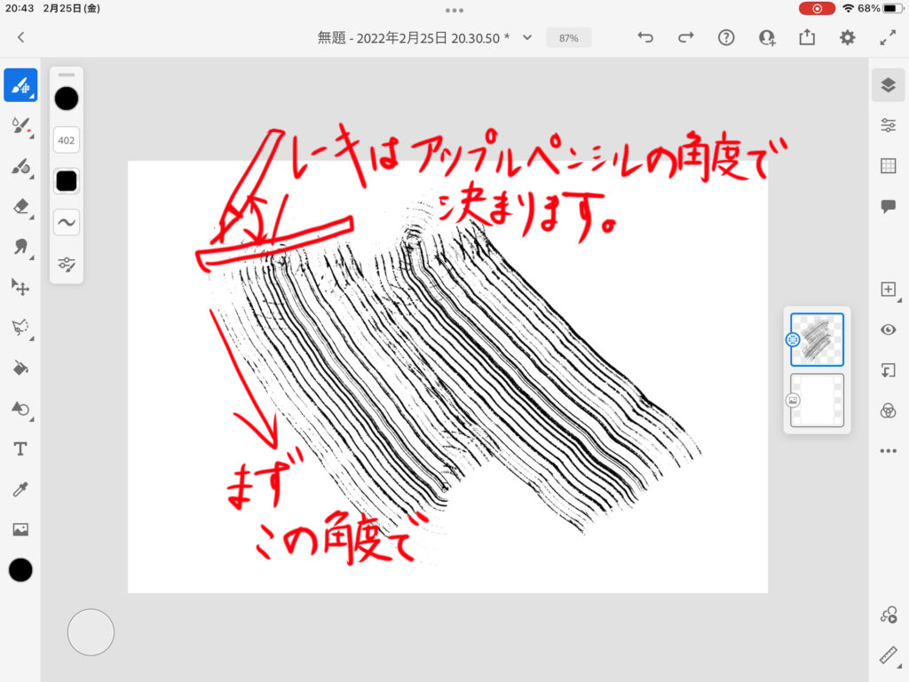Select the Eraser tool
909x682 pixels.
pyautogui.click(x=20, y=206)
